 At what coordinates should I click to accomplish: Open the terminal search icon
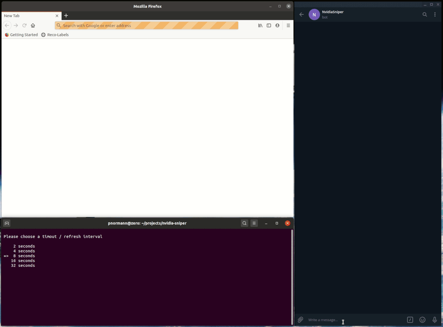(244, 223)
